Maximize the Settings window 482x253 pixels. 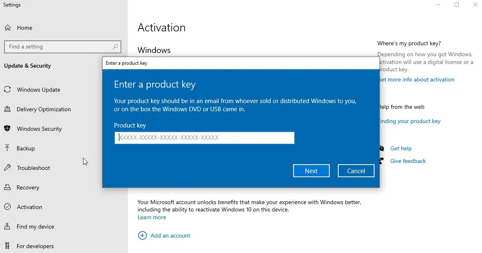click(x=457, y=4)
